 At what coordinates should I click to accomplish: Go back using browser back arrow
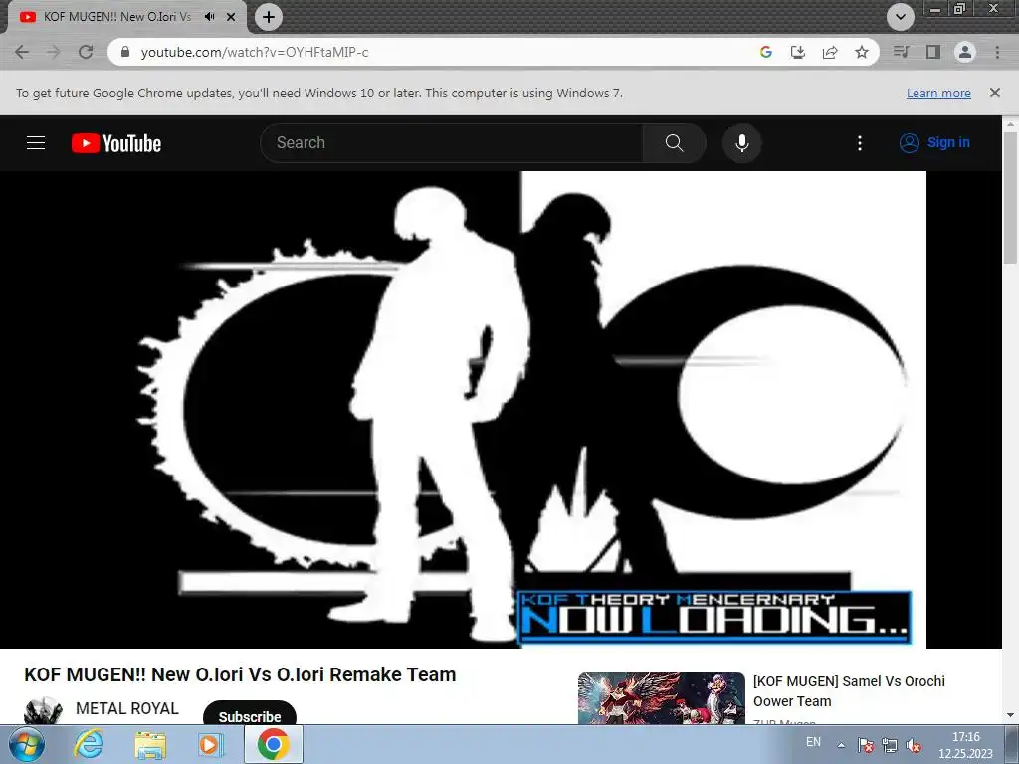pyautogui.click(x=22, y=52)
